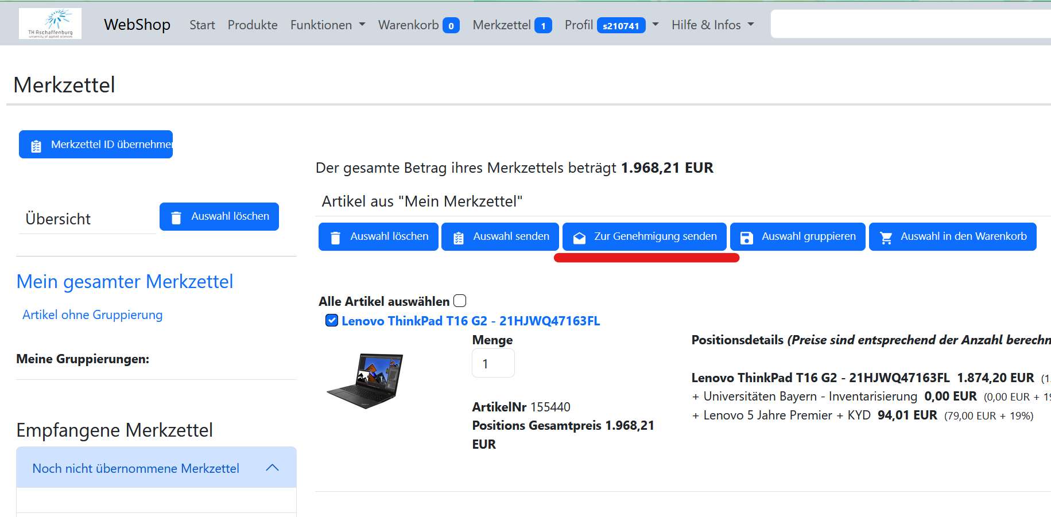Click the Meine Gruppierungen heading
This screenshot has width=1051, height=517.
point(83,359)
